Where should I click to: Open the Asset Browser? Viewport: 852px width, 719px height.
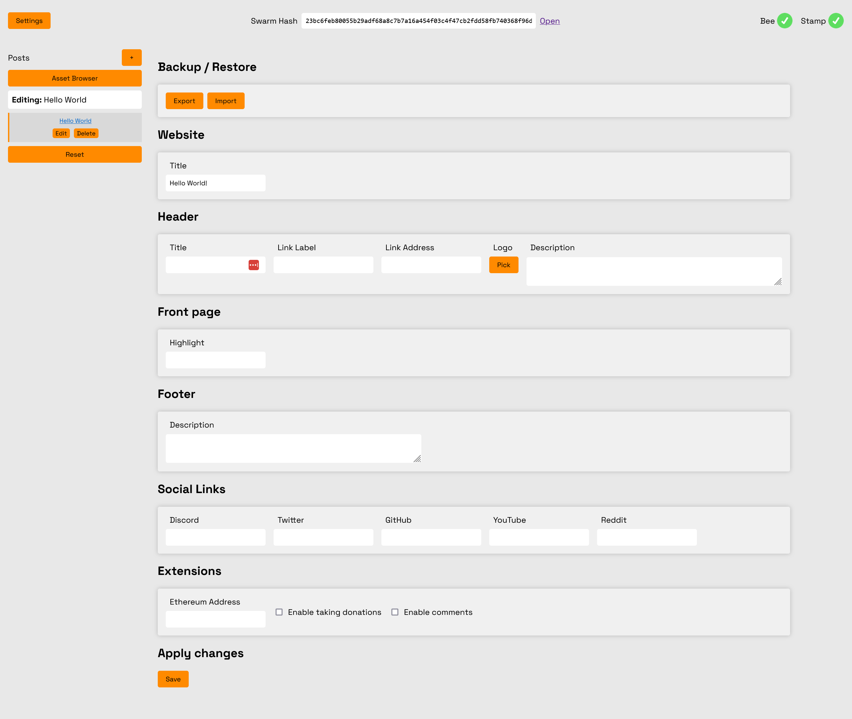(75, 78)
